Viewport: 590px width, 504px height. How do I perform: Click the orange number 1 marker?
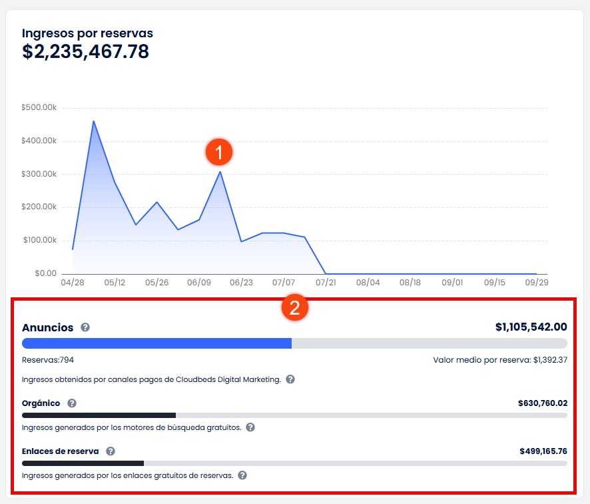pos(218,152)
